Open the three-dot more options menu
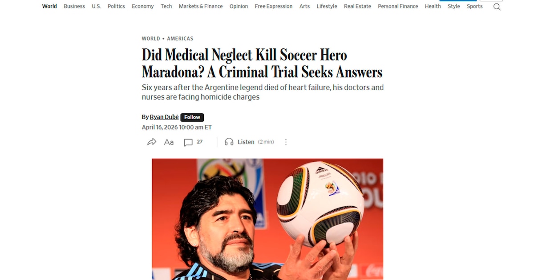The width and height of the screenshot is (534, 280). point(286,142)
